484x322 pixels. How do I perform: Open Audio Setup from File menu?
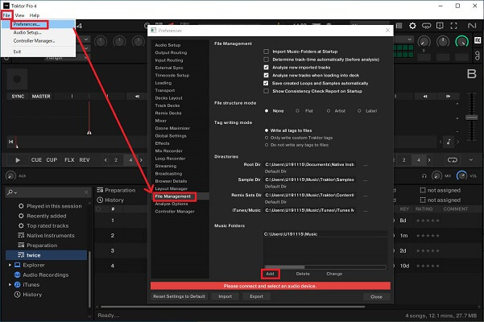(27, 32)
